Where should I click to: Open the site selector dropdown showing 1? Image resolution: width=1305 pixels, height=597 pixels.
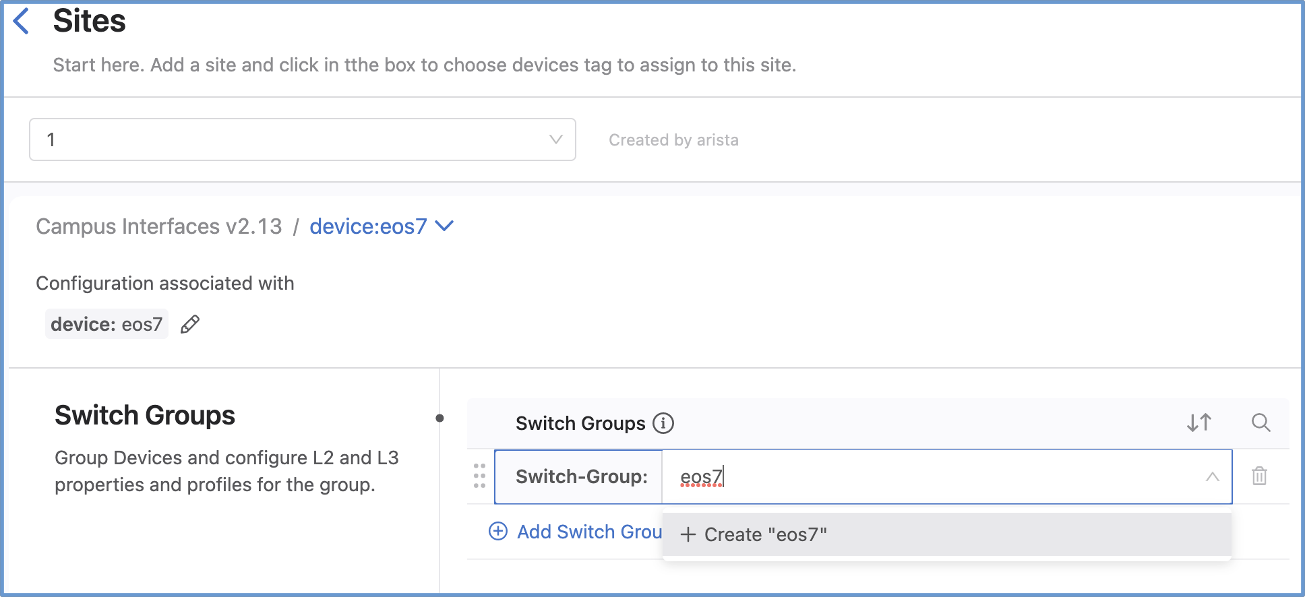click(x=302, y=139)
